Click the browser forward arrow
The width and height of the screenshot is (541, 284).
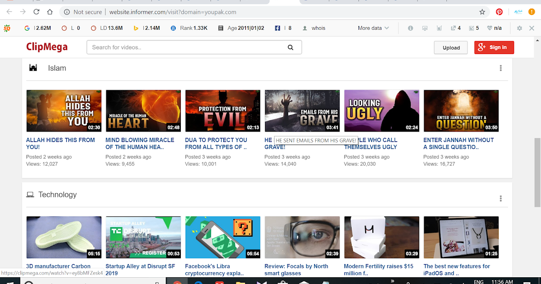(23, 12)
